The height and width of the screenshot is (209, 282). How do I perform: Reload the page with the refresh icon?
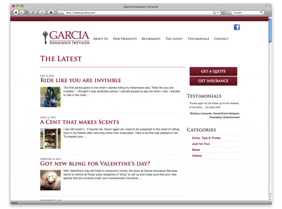coord(33,12)
